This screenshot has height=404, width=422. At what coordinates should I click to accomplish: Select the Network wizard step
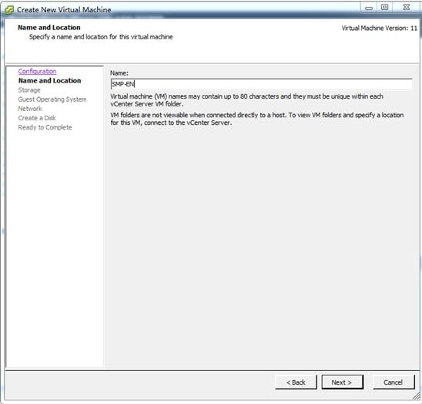click(30, 109)
